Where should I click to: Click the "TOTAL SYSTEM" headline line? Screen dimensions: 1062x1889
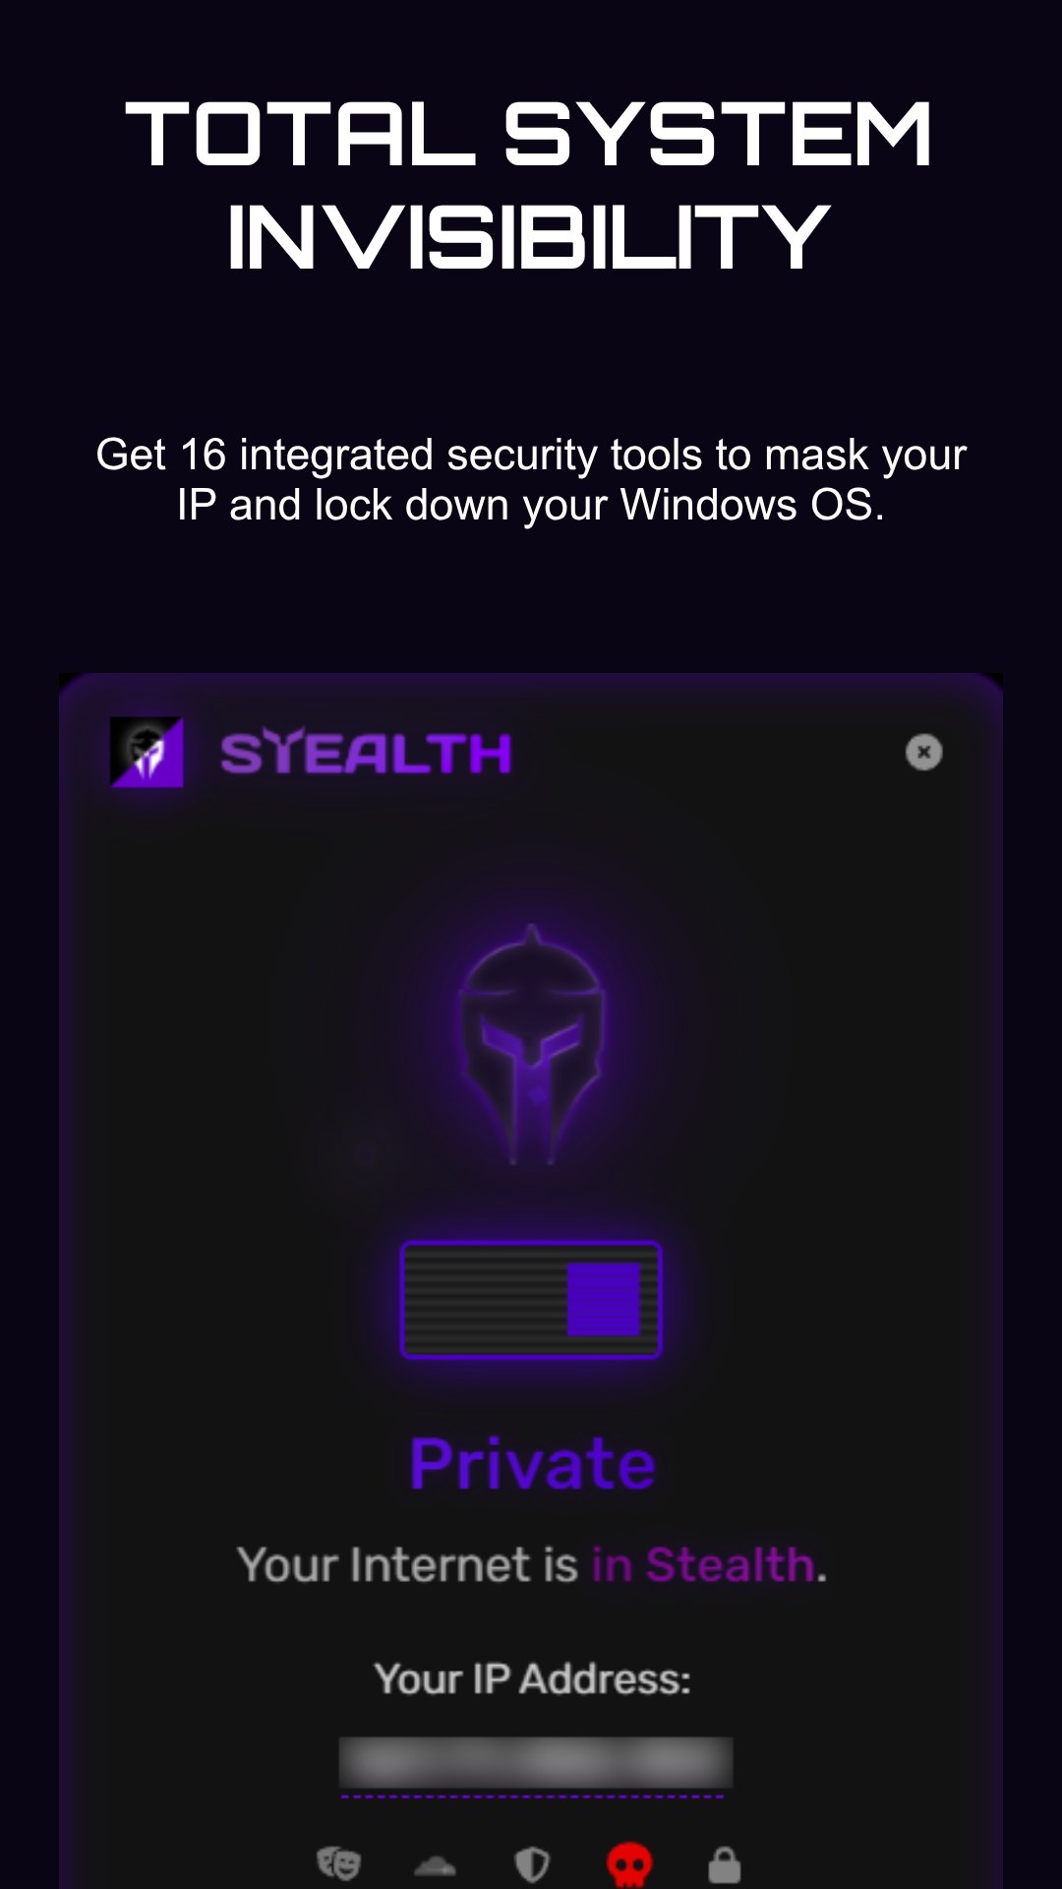[x=529, y=135]
